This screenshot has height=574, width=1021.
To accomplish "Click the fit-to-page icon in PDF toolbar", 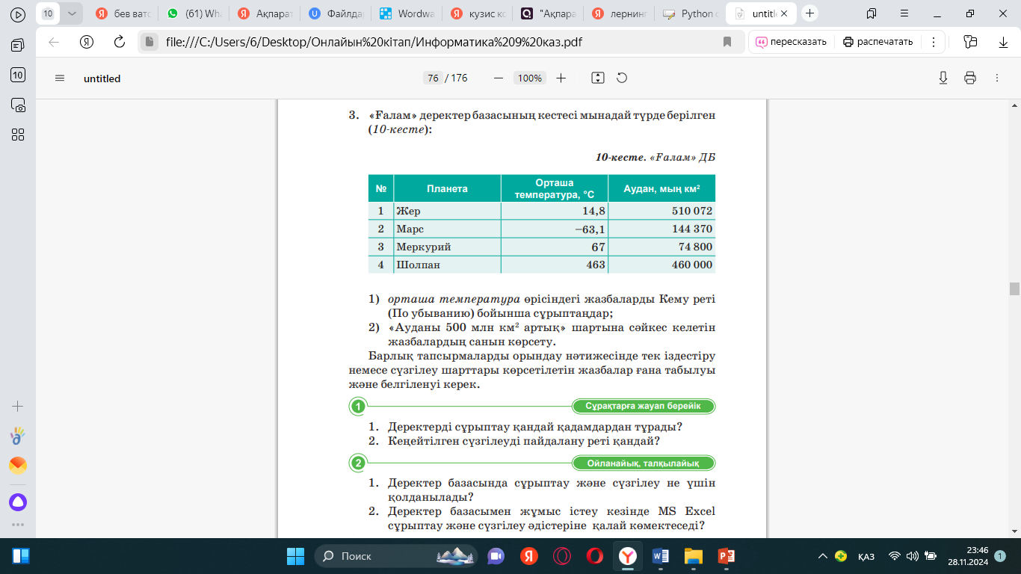I will (597, 78).
